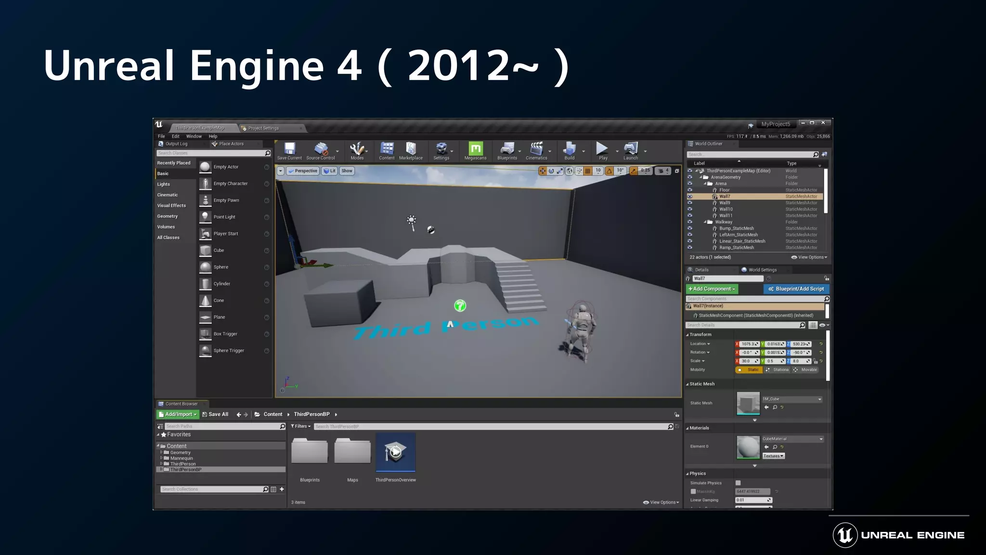Click the Search Classes input field

click(x=214, y=153)
